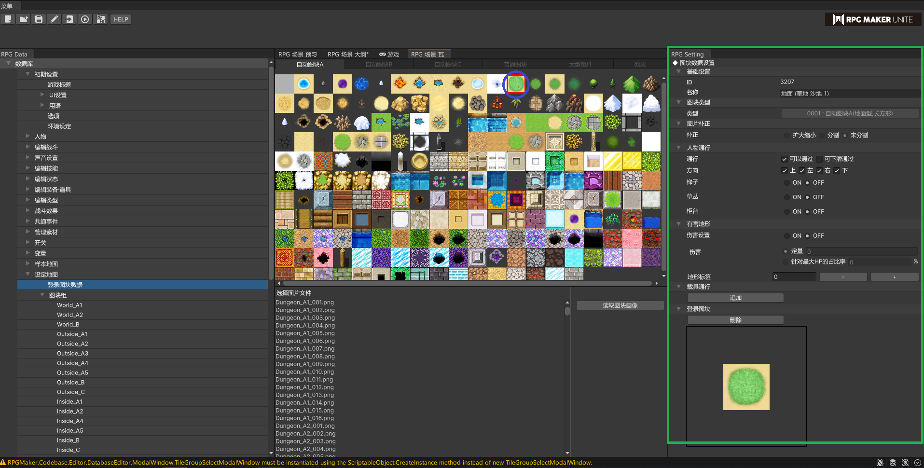Click the 读取图块图像 button
This screenshot has width=924, height=468.
pos(620,305)
